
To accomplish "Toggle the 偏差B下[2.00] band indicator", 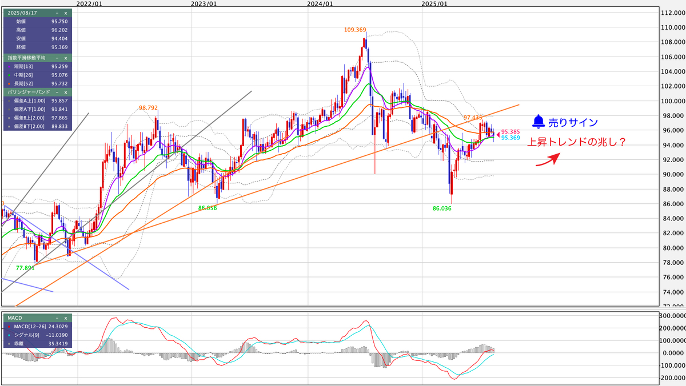I will pyautogui.click(x=9, y=126).
